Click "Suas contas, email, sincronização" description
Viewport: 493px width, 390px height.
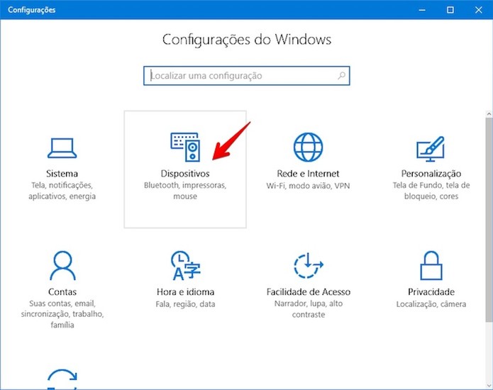(x=62, y=314)
